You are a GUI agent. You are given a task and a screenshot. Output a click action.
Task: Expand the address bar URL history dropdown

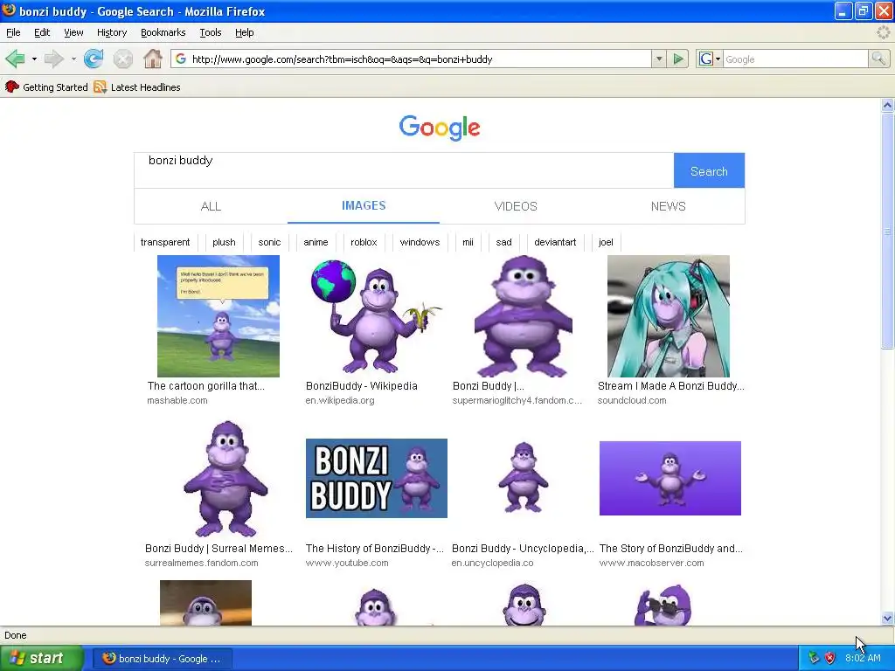point(659,59)
